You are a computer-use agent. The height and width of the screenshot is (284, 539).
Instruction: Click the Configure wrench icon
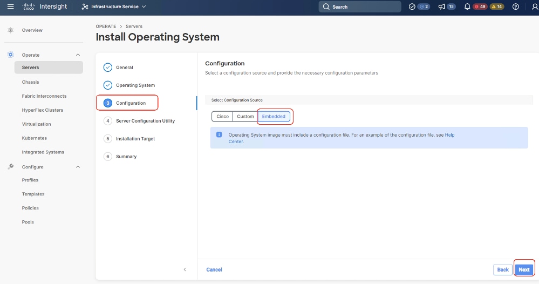click(11, 167)
